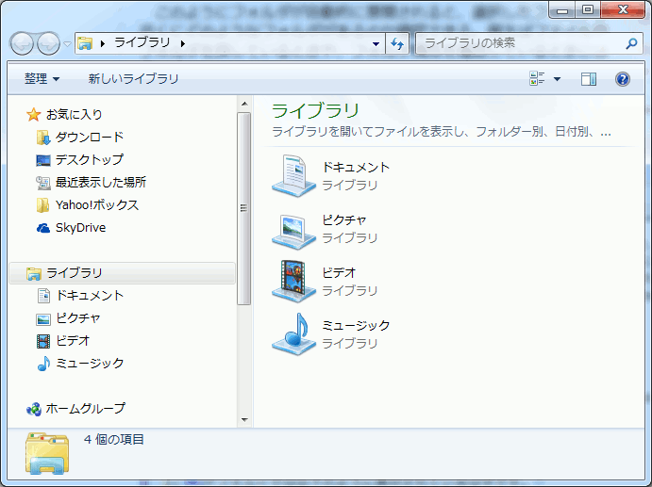The width and height of the screenshot is (652, 487).
Task: Select the ビデオ library film icon in main pane
Action: 293,280
